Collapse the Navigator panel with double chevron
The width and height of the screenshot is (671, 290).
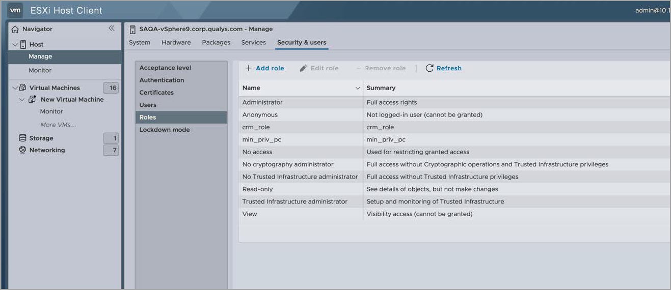pyautogui.click(x=112, y=28)
